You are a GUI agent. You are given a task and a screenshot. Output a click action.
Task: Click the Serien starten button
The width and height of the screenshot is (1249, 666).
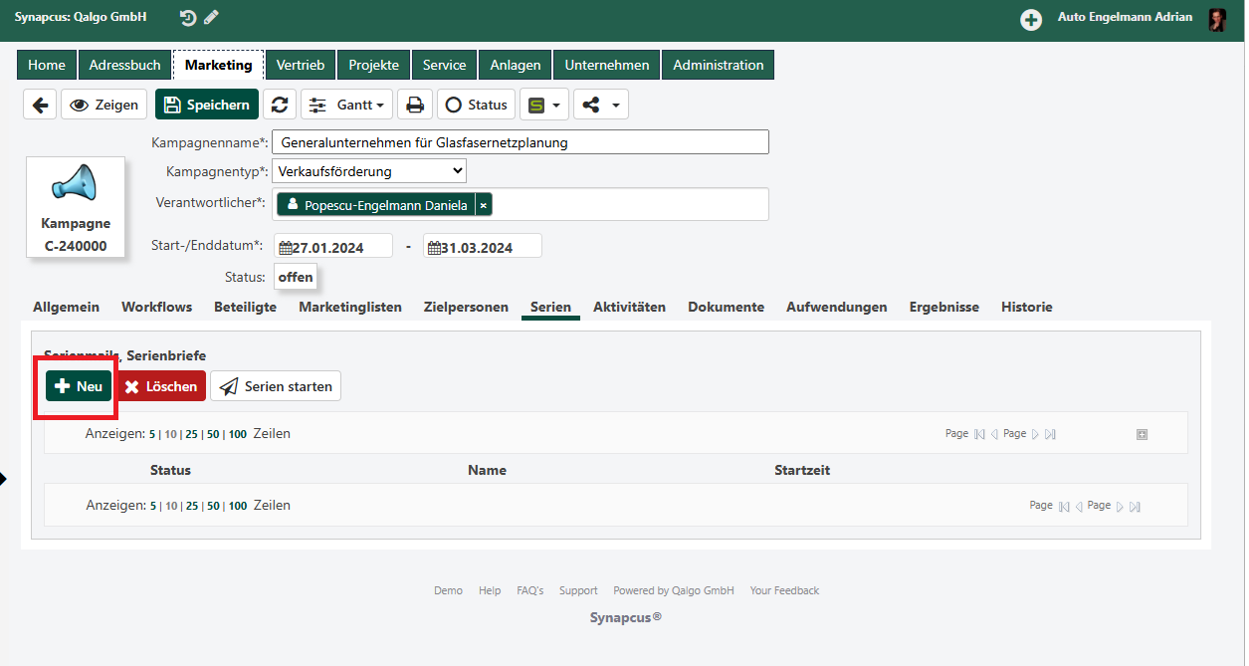pos(276,386)
